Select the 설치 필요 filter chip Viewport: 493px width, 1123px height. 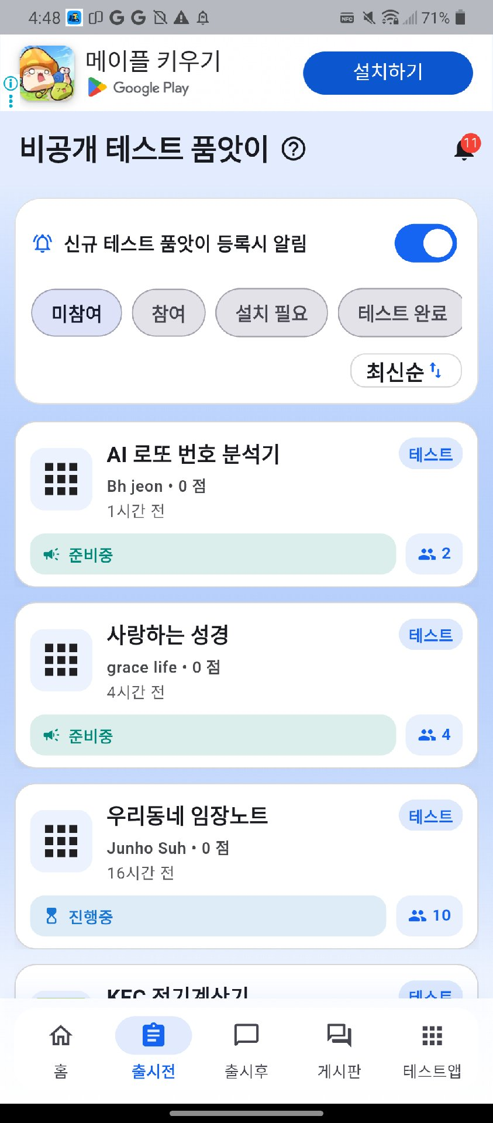271,313
